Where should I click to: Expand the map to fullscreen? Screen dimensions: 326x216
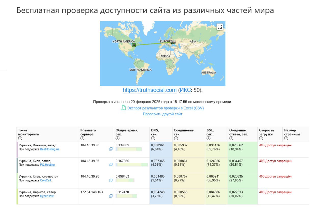[220, 27]
